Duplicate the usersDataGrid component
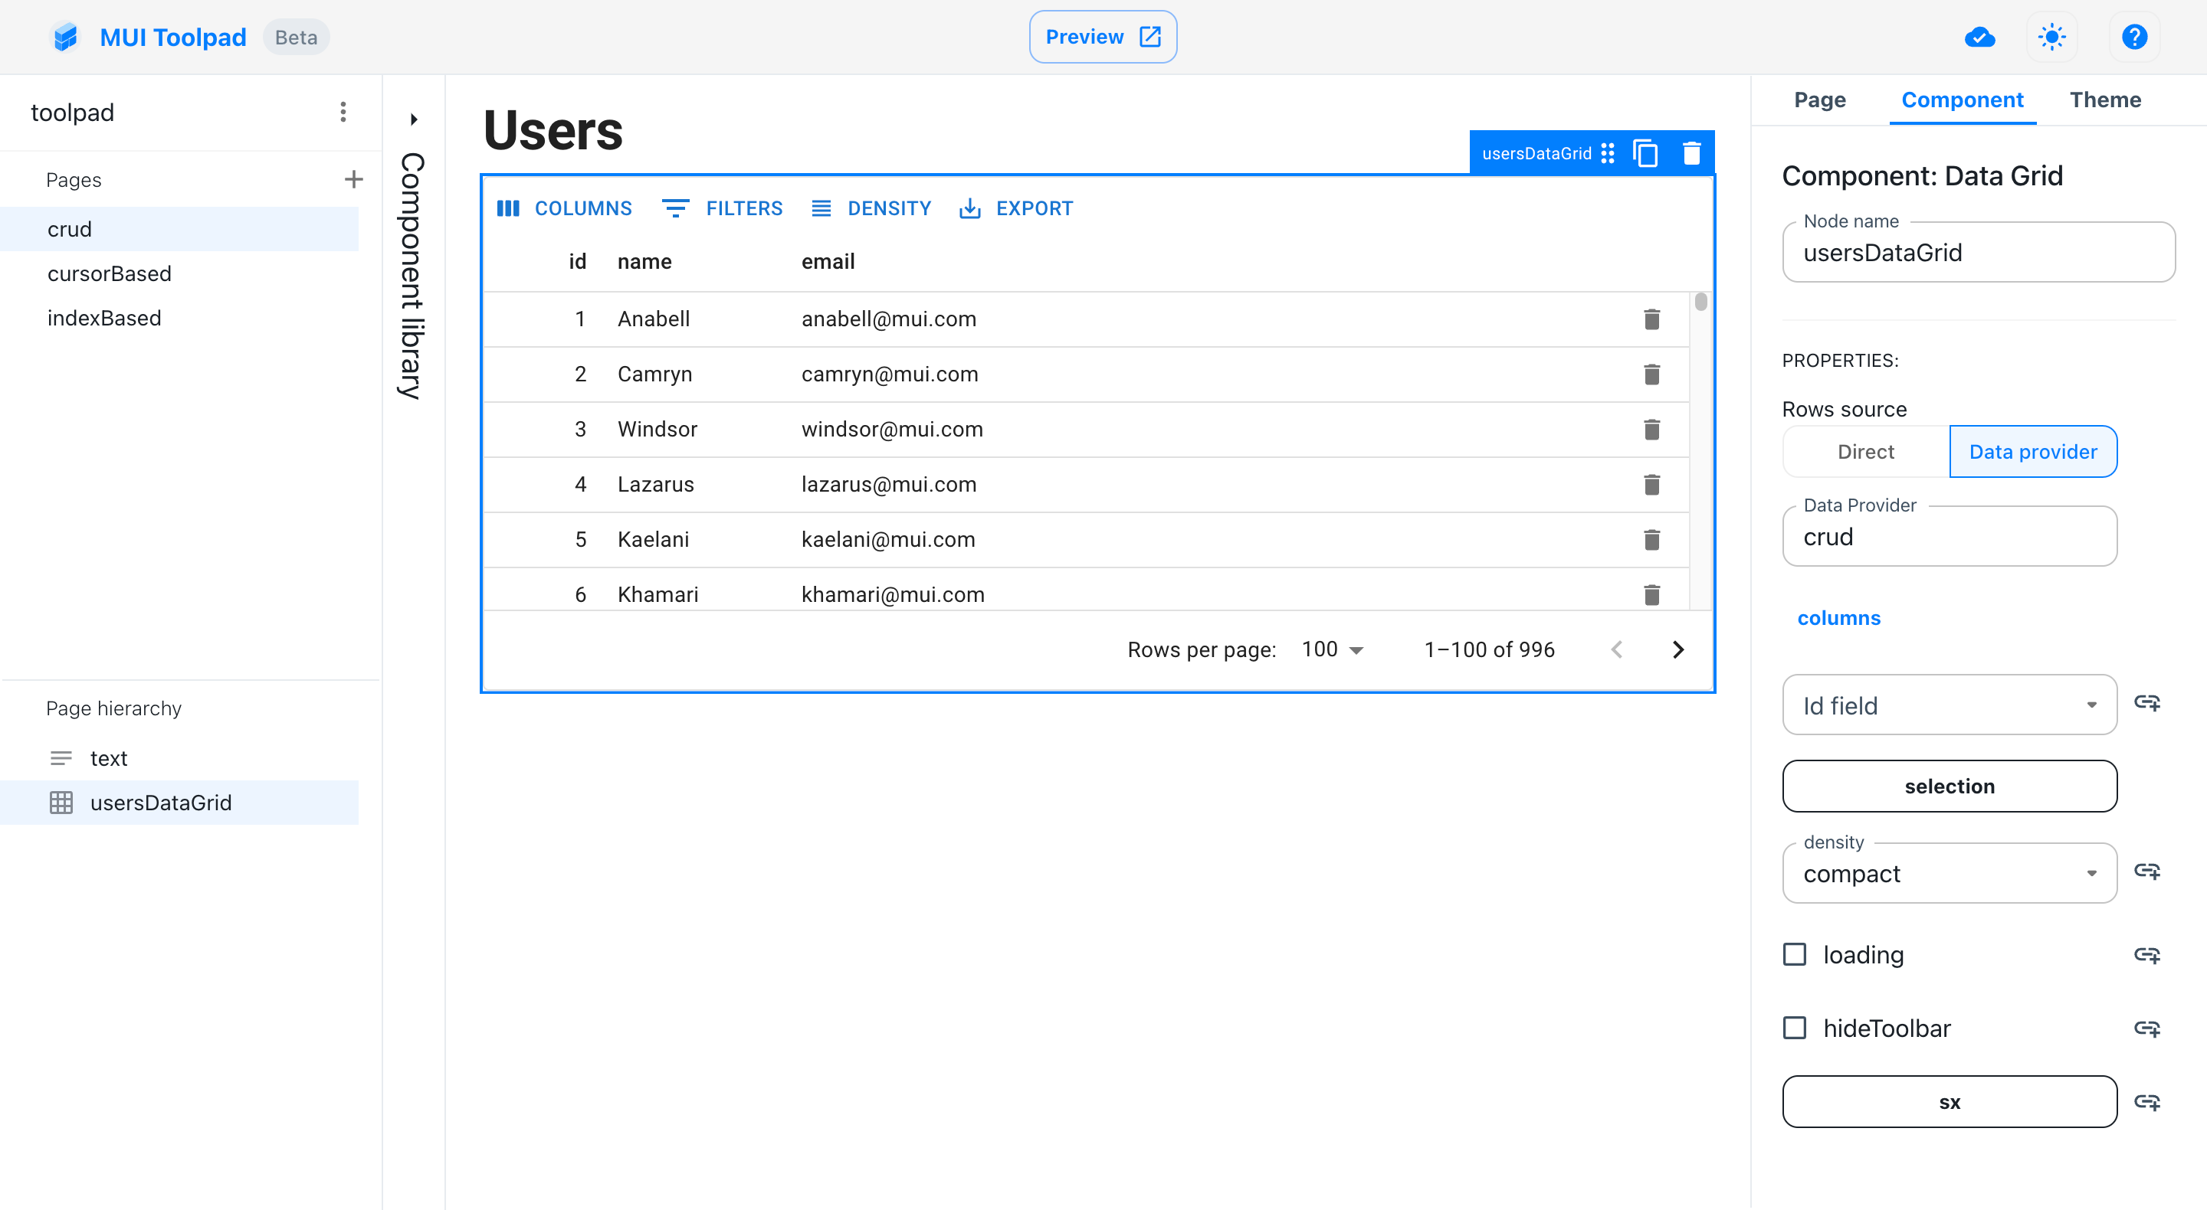This screenshot has width=2207, height=1210. click(1645, 153)
